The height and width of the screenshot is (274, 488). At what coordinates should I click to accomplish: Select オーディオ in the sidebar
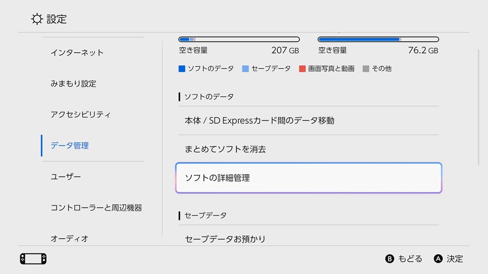[x=70, y=238]
